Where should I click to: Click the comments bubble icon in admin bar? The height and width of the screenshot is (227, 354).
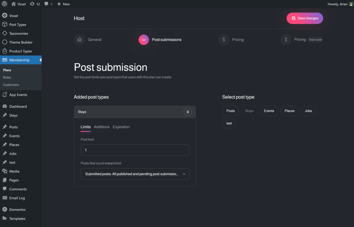tap(46, 4)
